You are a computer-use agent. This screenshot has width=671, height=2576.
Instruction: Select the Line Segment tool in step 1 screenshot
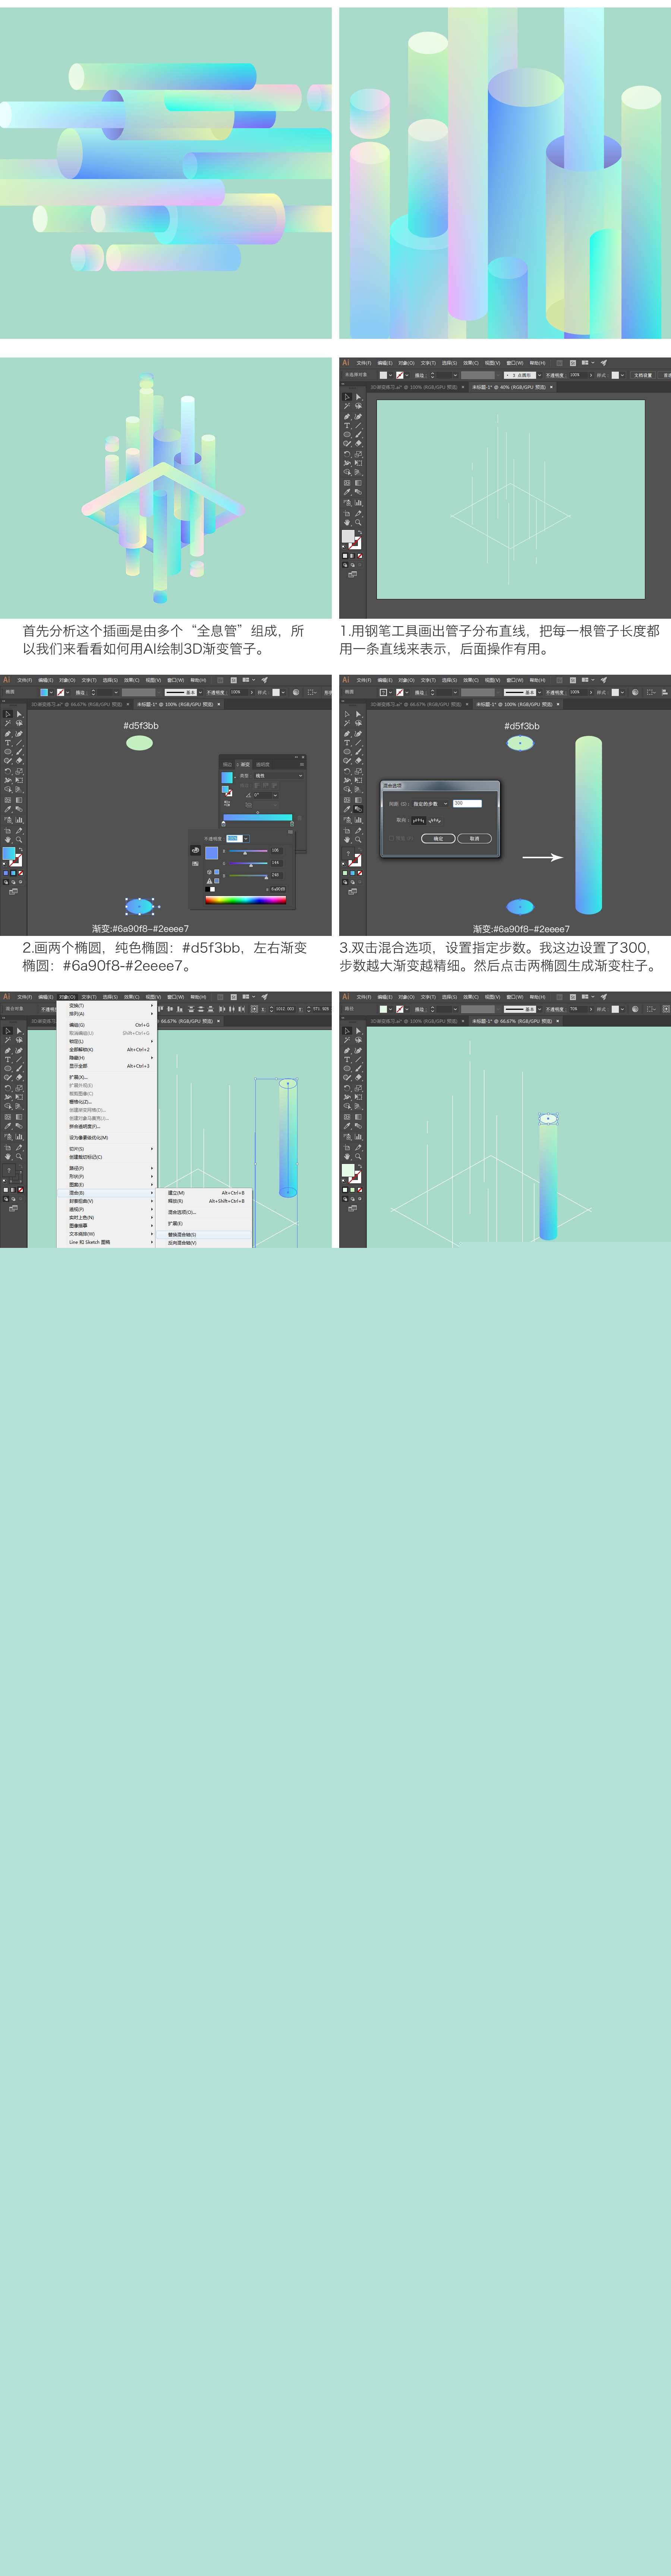coord(359,426)
